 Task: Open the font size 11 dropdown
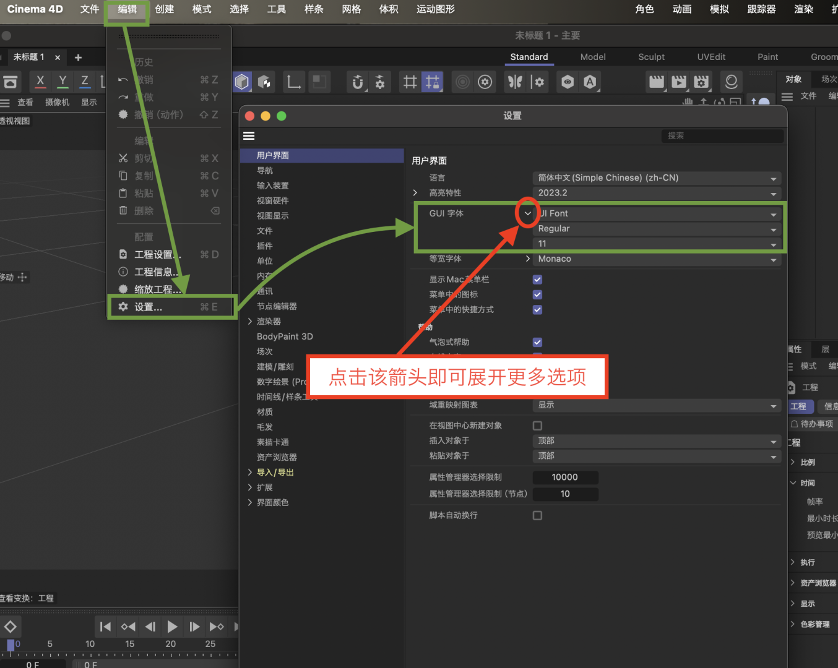click(x=657, y=244)
